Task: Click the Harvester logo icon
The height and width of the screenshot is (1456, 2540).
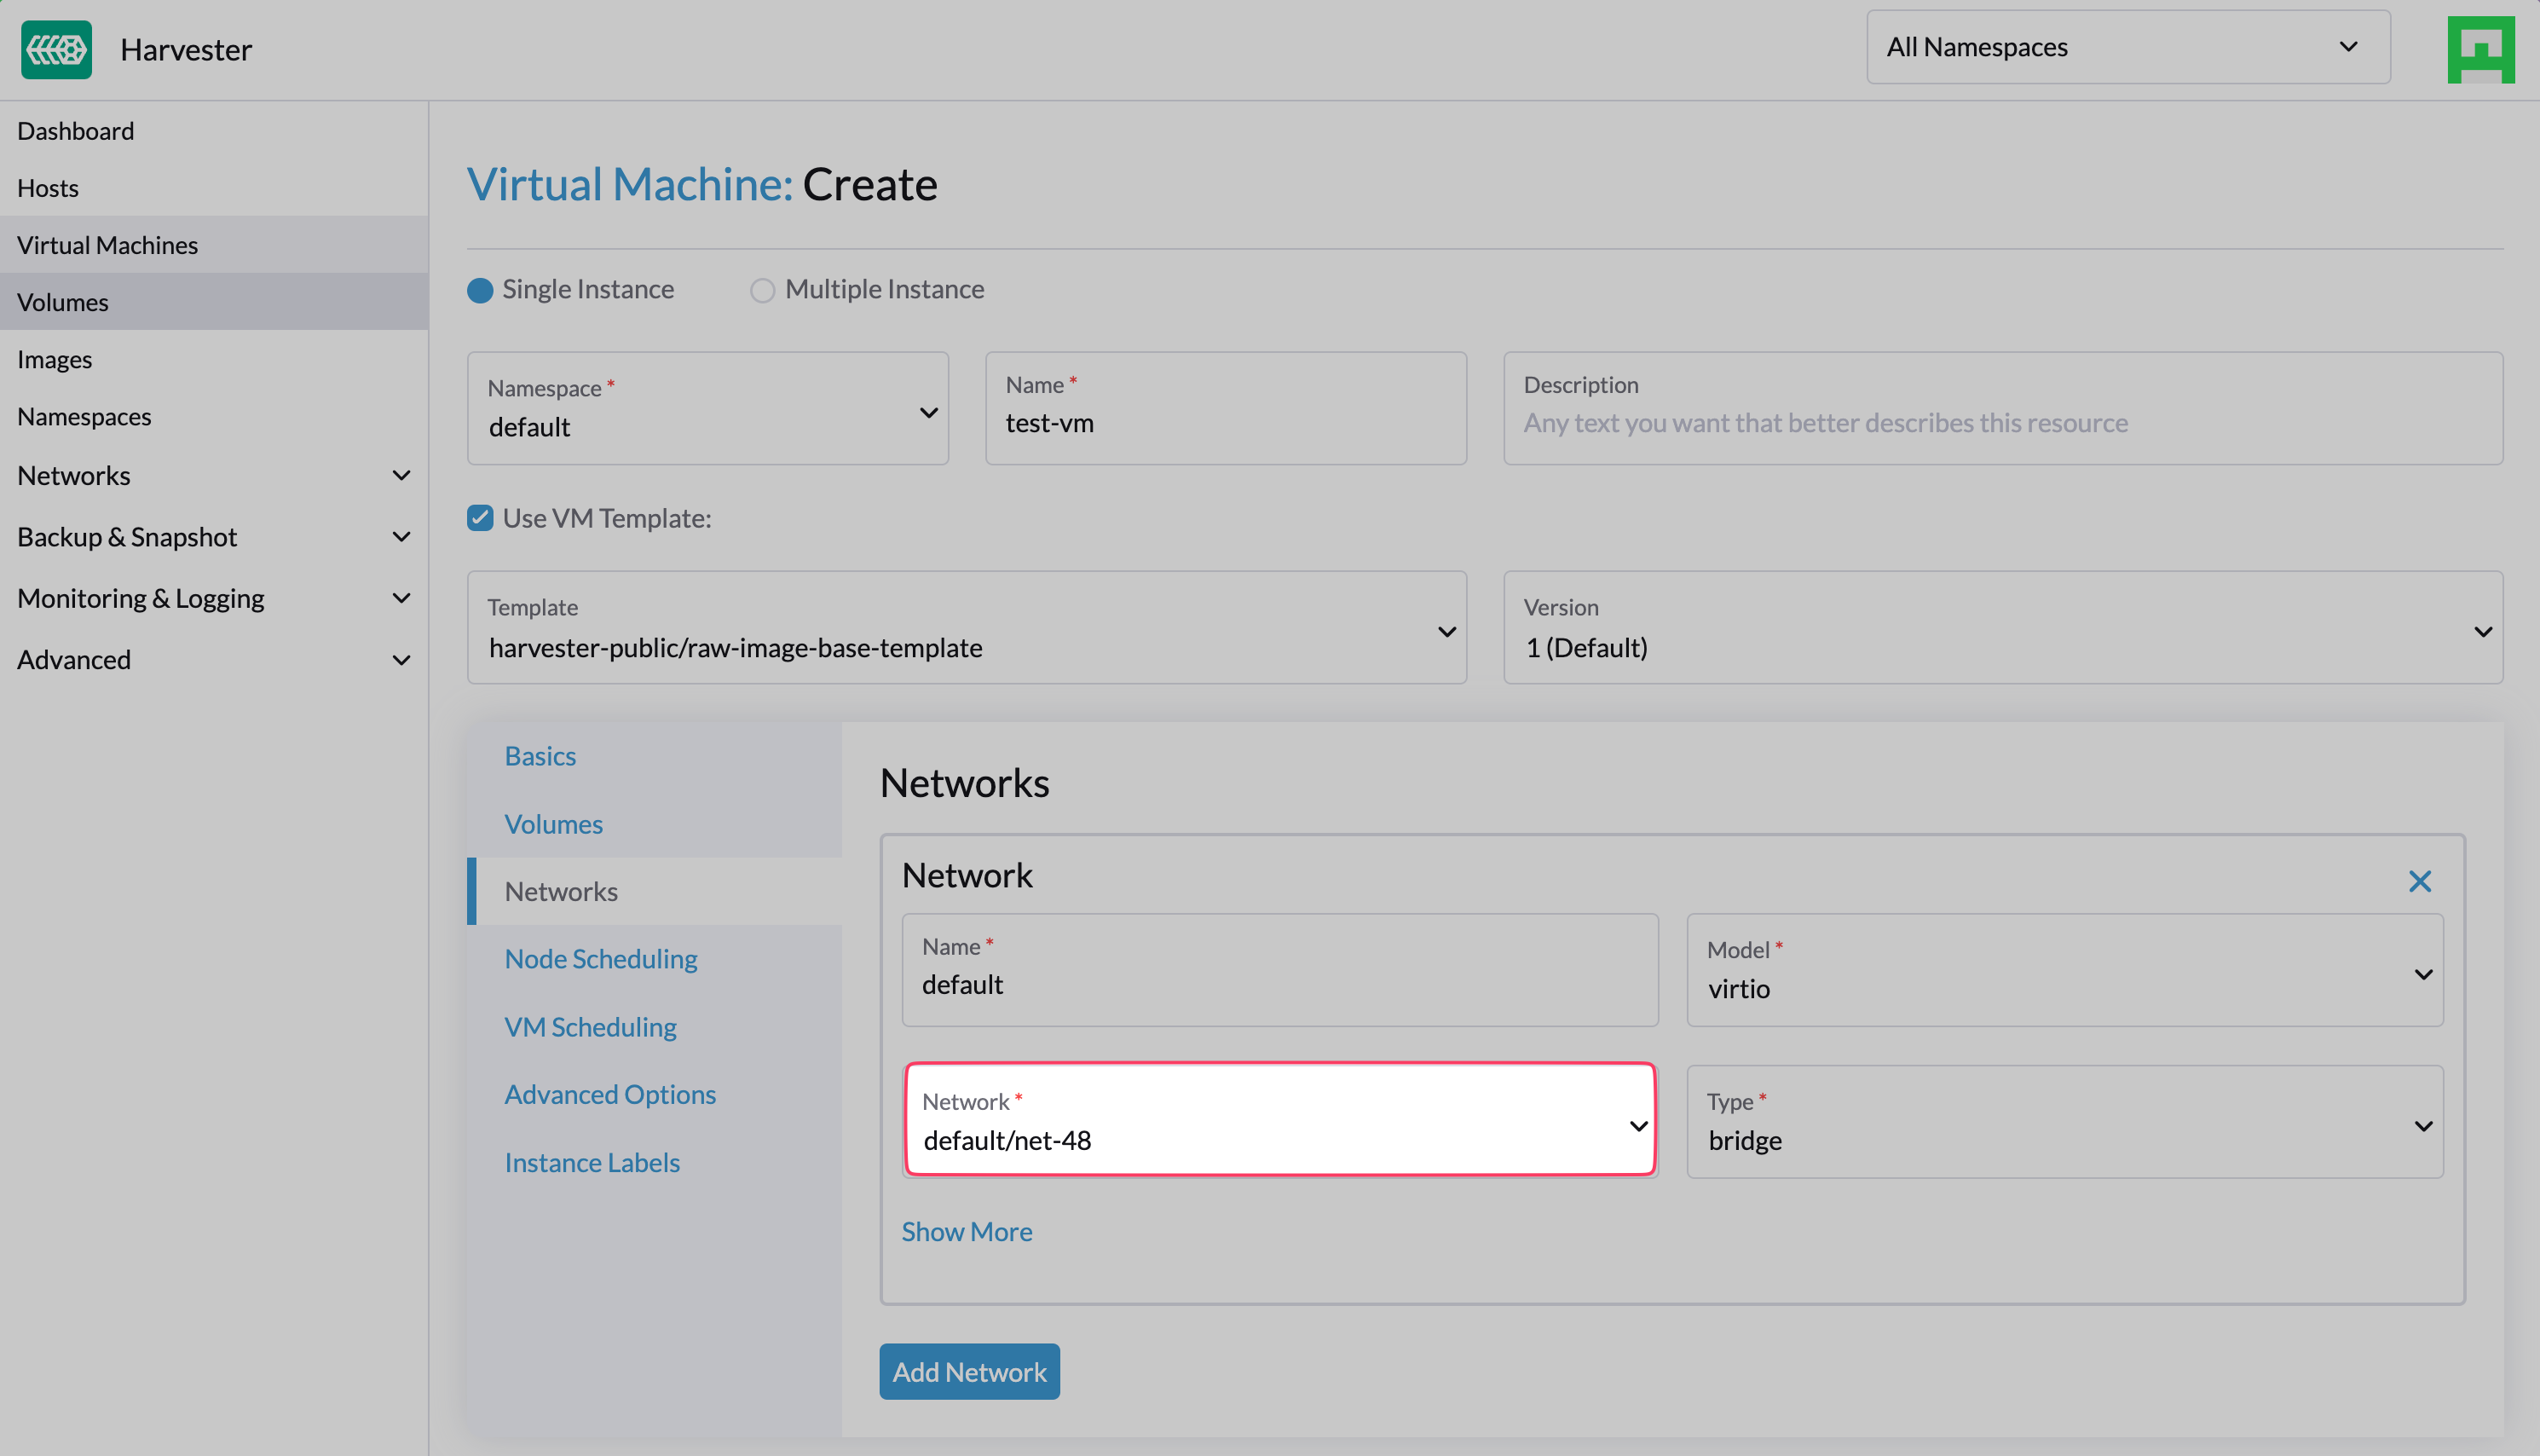Action: tap(56, 49)
